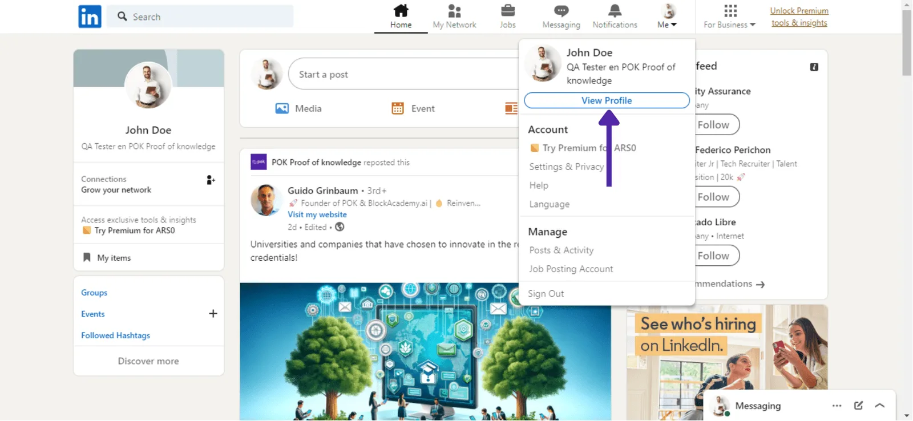Click the globe visibility icon on the post
The image size is (913, 421).
tap(340, 227)
